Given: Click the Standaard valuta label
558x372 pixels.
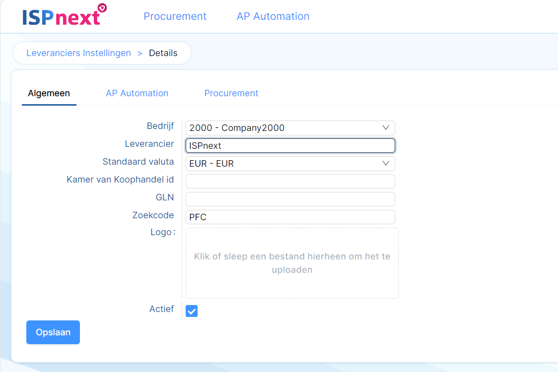Looking at the screenshot, I should click(x=138, y=162).
